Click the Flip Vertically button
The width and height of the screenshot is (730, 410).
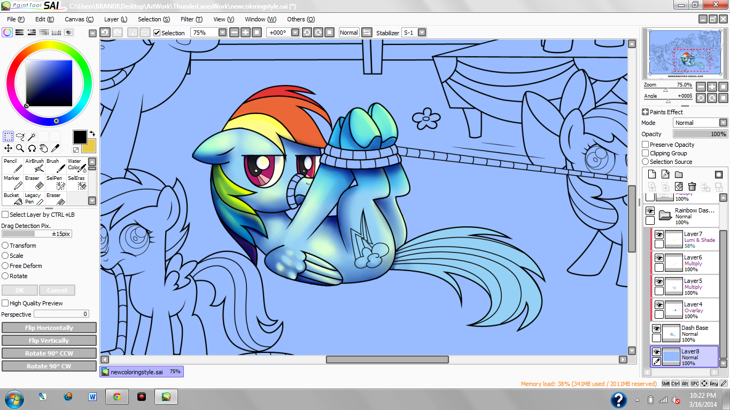pyautogui.click(x=49, y=341)
